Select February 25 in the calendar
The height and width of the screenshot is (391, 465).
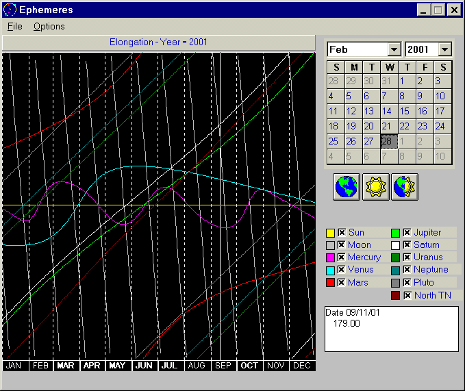click(x=336, y=141)
